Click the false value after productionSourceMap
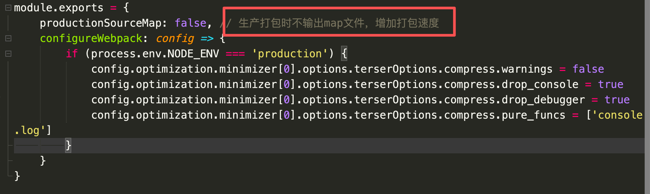This screenshot has height=194, width=650. coord(190,23)
